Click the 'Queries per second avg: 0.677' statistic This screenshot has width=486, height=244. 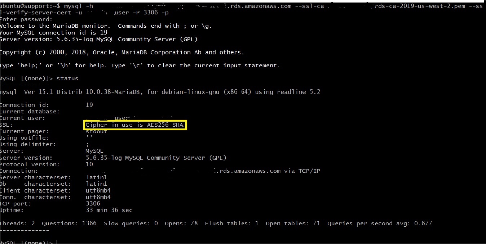[380, 223]
